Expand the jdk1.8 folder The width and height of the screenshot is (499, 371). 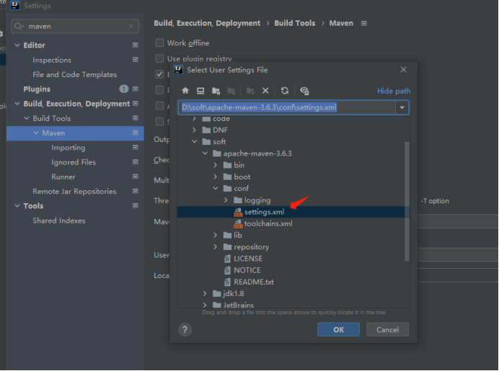205,294
